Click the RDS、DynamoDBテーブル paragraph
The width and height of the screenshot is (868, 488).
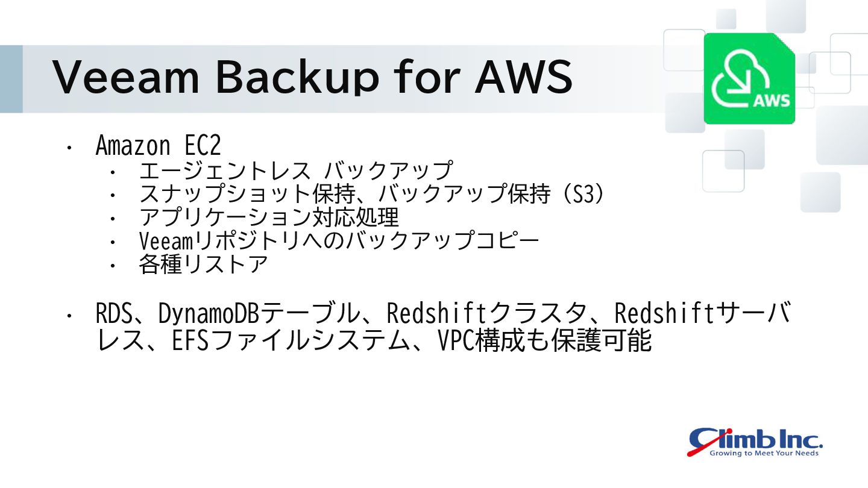click(x=443, y=327)
